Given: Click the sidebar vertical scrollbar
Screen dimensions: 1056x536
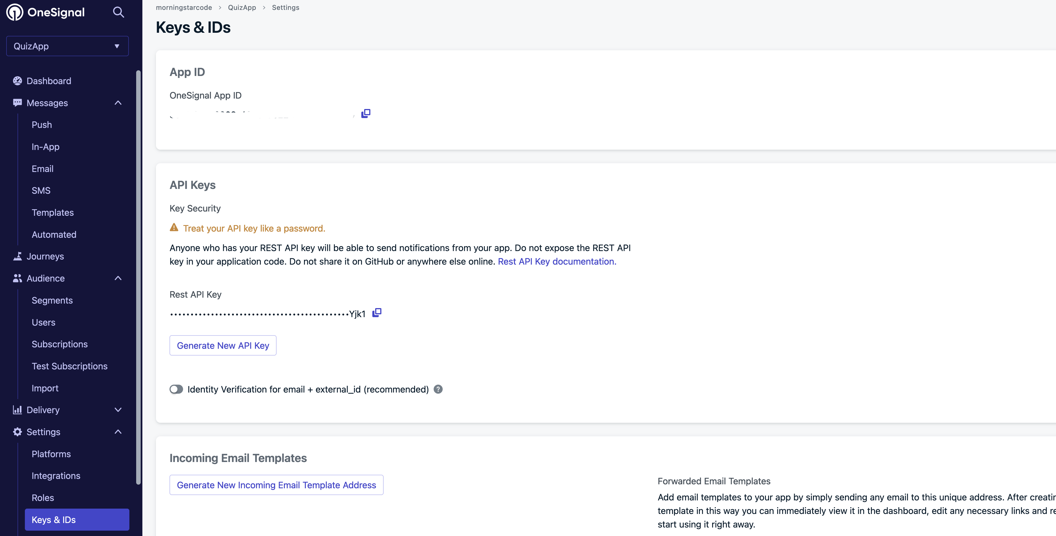Looking at the screenshot, I should tap(138, 277).
